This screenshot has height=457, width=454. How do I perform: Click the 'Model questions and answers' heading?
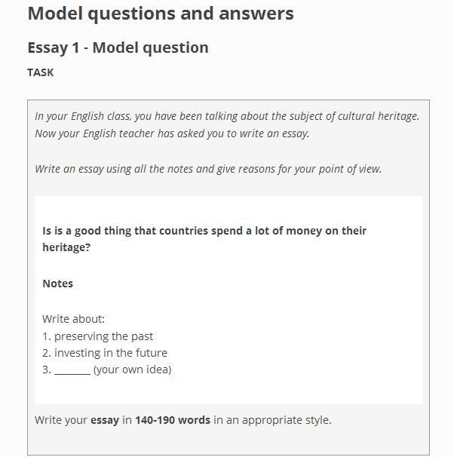pos(160,14)
